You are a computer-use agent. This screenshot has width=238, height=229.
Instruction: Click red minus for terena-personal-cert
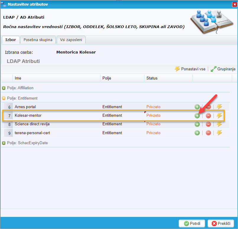(x=208, y=133)
